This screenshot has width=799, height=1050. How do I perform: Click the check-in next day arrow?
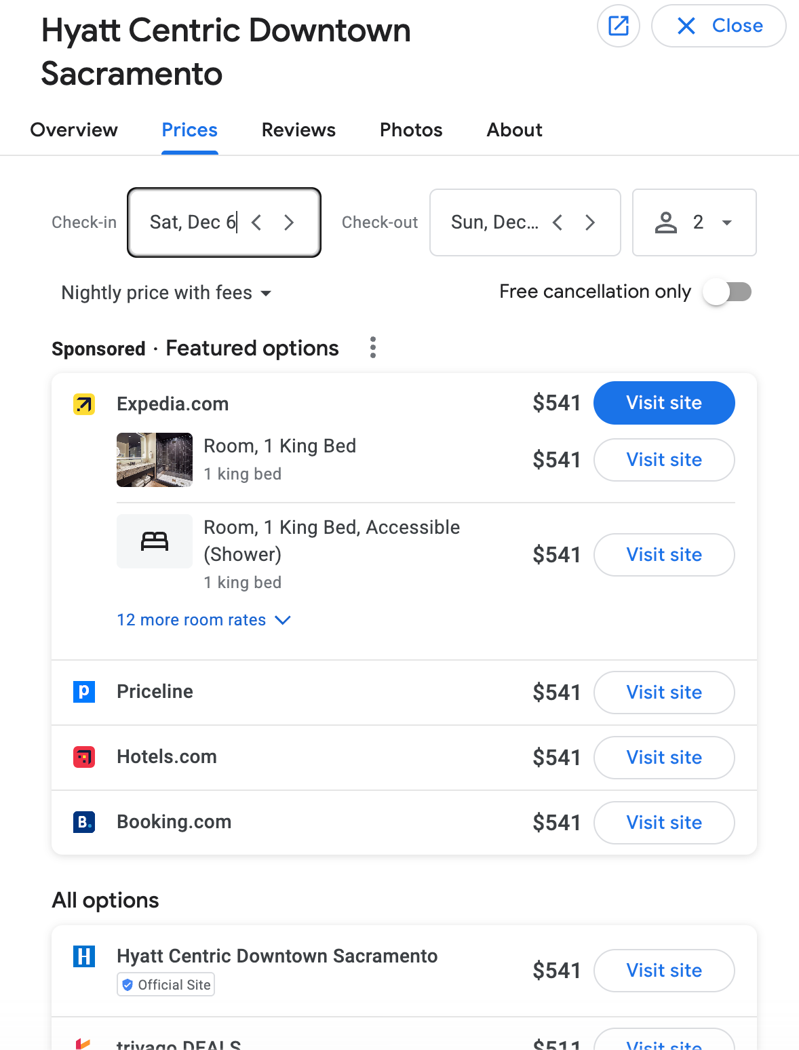point(289,222)
